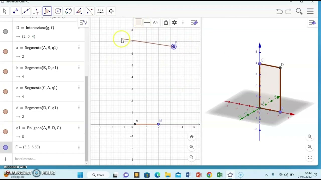Select the a = Segmento(A, B, q1) entry

pyautogui.click(x=37, y=48)
